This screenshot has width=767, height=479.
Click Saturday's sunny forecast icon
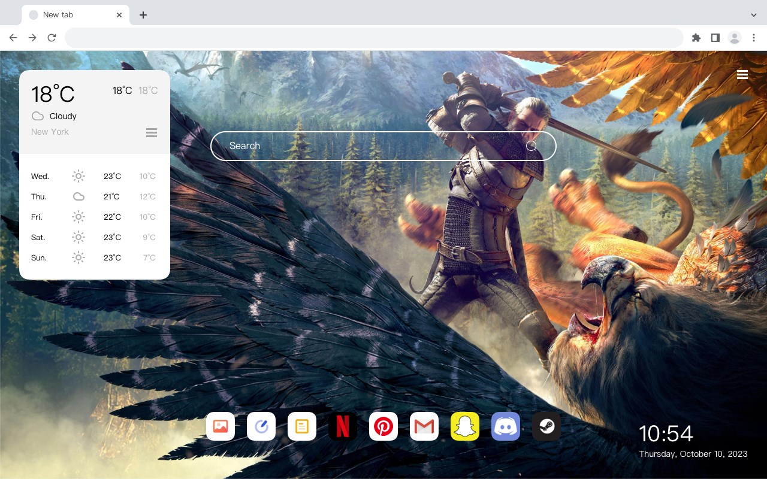coord(78,237)
